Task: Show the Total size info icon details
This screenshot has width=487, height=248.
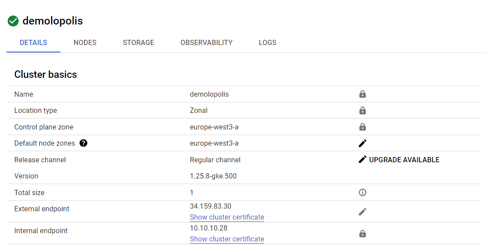Action: pyautogui.click(x=362, y=192)
